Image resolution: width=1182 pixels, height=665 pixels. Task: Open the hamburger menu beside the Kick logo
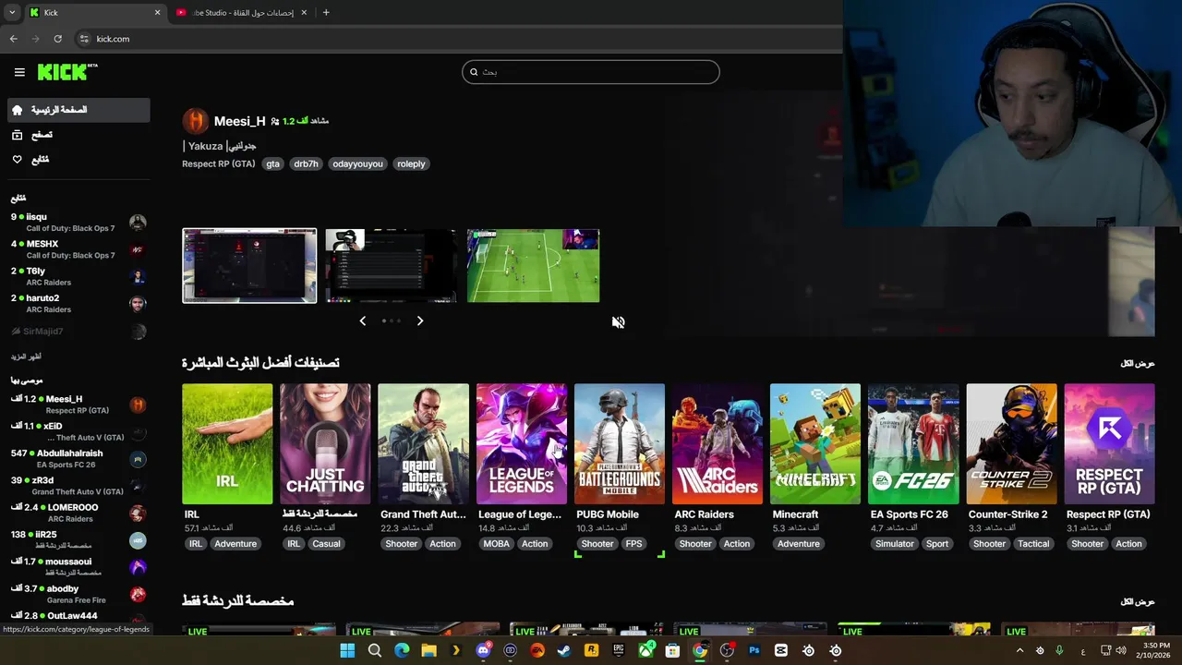point(19,72)
